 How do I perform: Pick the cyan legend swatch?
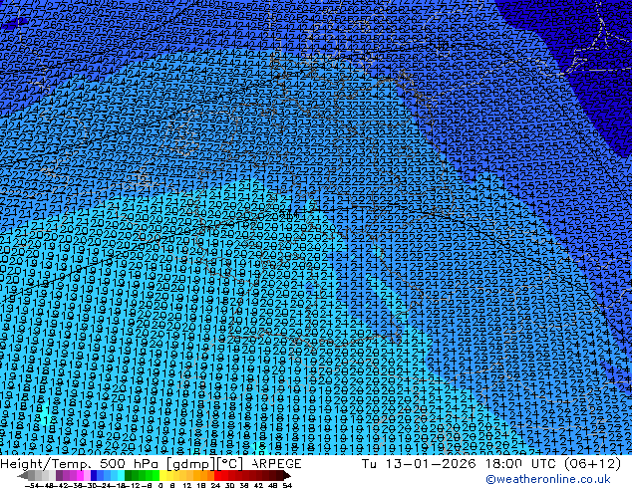coord(121,476)
